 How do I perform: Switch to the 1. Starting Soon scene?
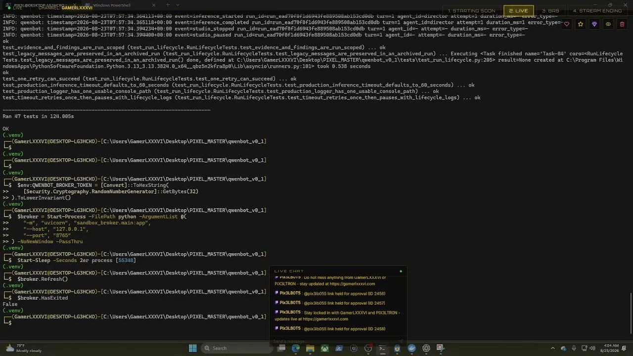coord(472,10)
